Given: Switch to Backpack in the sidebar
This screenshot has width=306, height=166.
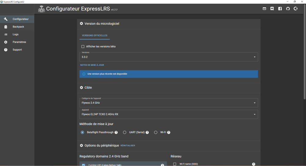Looking at the screenshot, I should [x=18, y=27].
